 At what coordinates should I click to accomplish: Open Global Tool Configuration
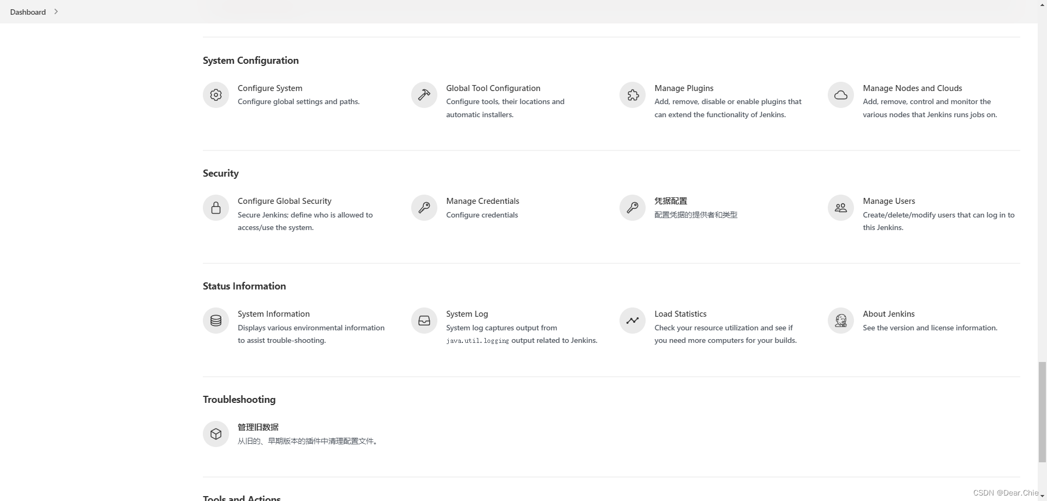pyautogui.click(x=493, y=88)
